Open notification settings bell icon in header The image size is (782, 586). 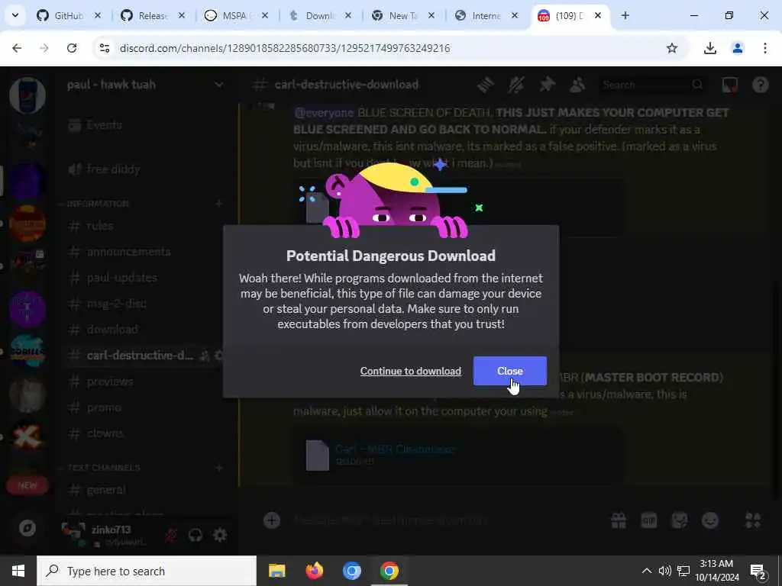tap(516, 85)
